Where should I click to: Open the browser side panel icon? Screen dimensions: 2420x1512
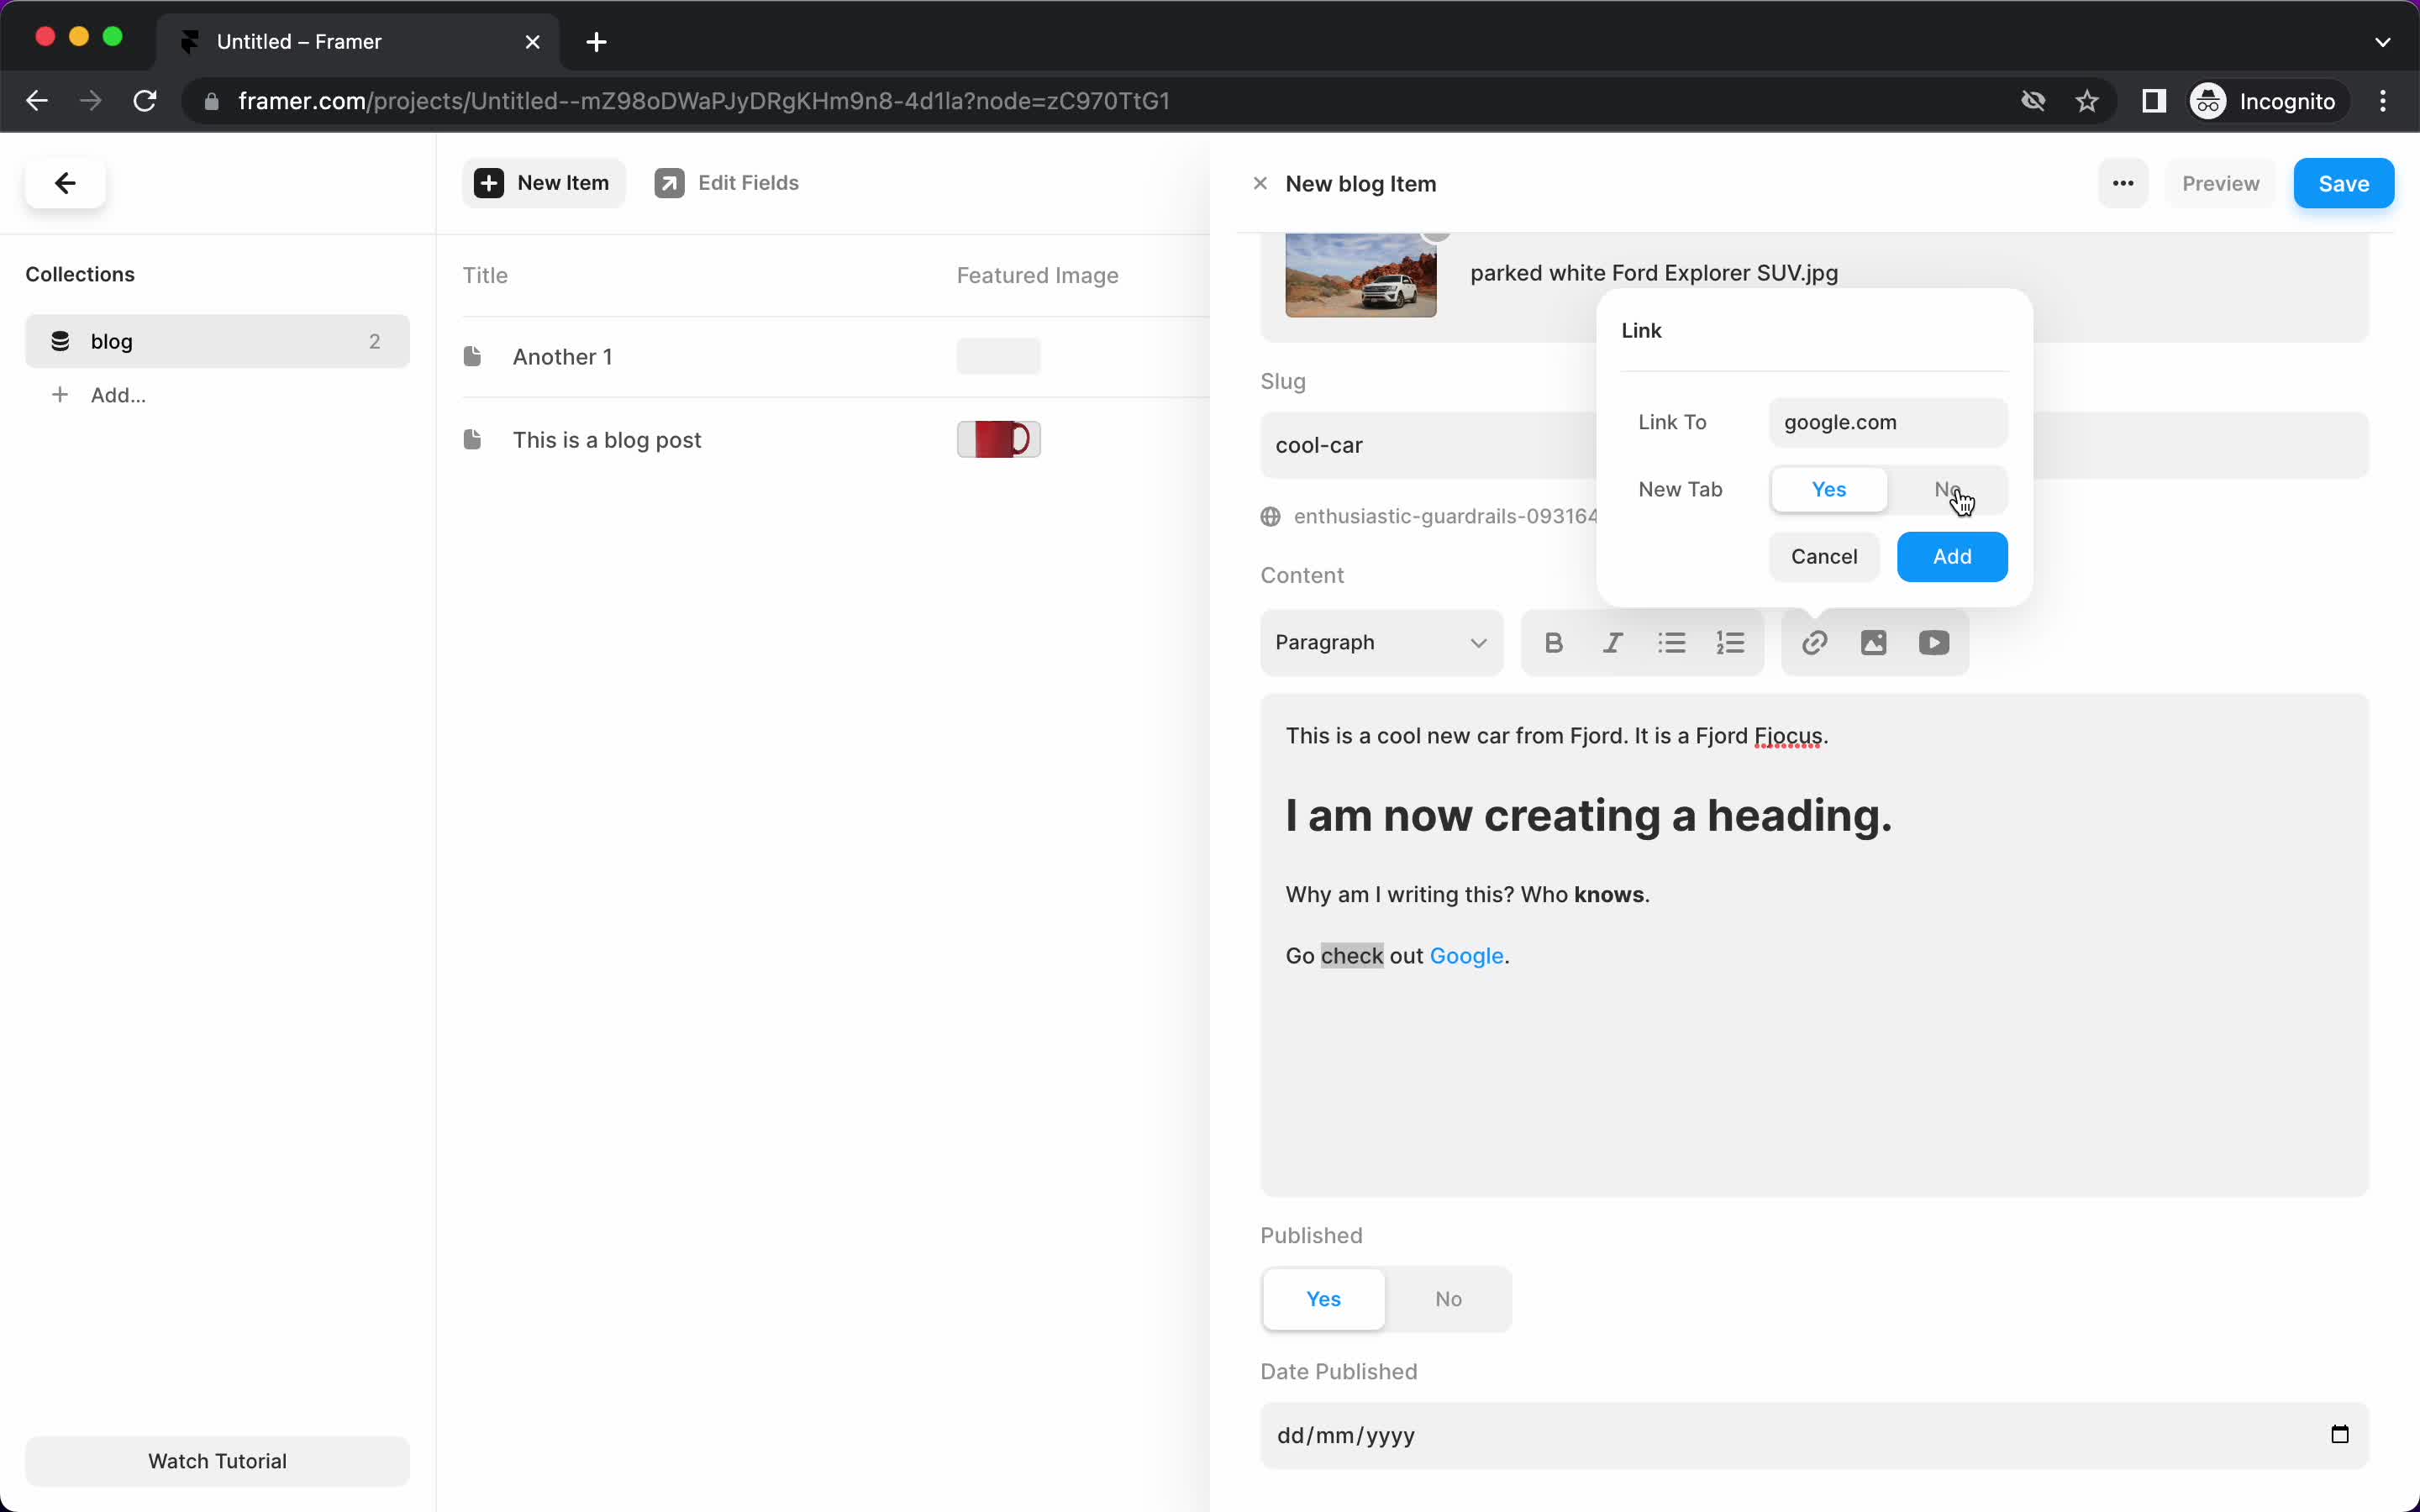click(x=2153, y=101)
